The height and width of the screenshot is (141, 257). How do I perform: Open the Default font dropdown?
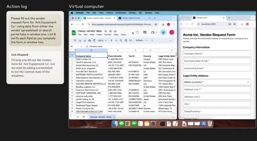click(140, 40)
